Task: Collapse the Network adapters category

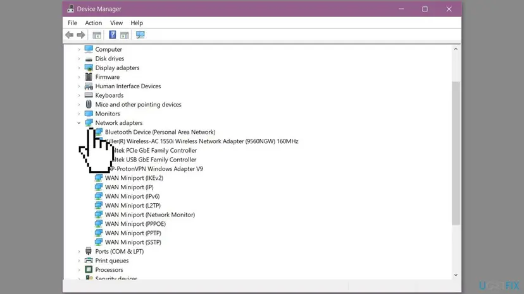Action: point(79,123)
